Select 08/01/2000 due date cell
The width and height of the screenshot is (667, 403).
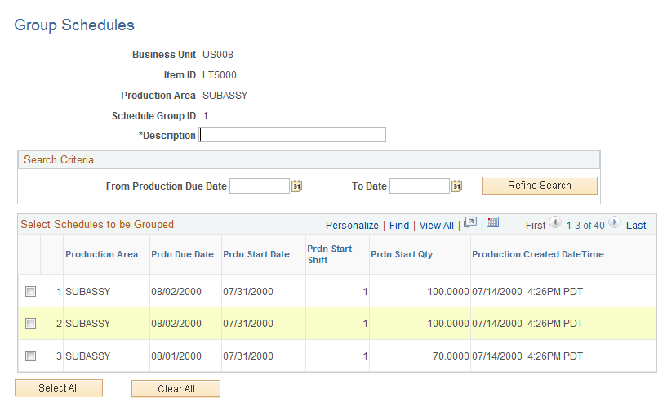pos(176,356)
